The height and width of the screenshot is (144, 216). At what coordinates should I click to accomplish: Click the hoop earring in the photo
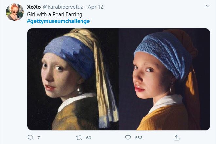171,88
